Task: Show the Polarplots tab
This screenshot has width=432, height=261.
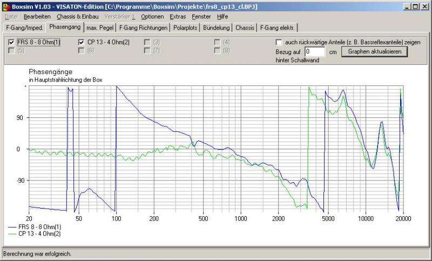Action: coord(186,27)
